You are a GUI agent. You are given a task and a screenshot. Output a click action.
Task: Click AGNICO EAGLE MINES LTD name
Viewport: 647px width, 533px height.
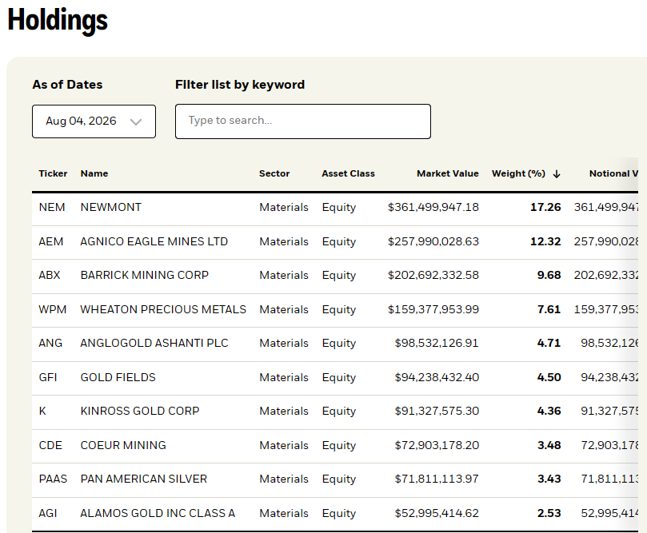coord(154,241)
